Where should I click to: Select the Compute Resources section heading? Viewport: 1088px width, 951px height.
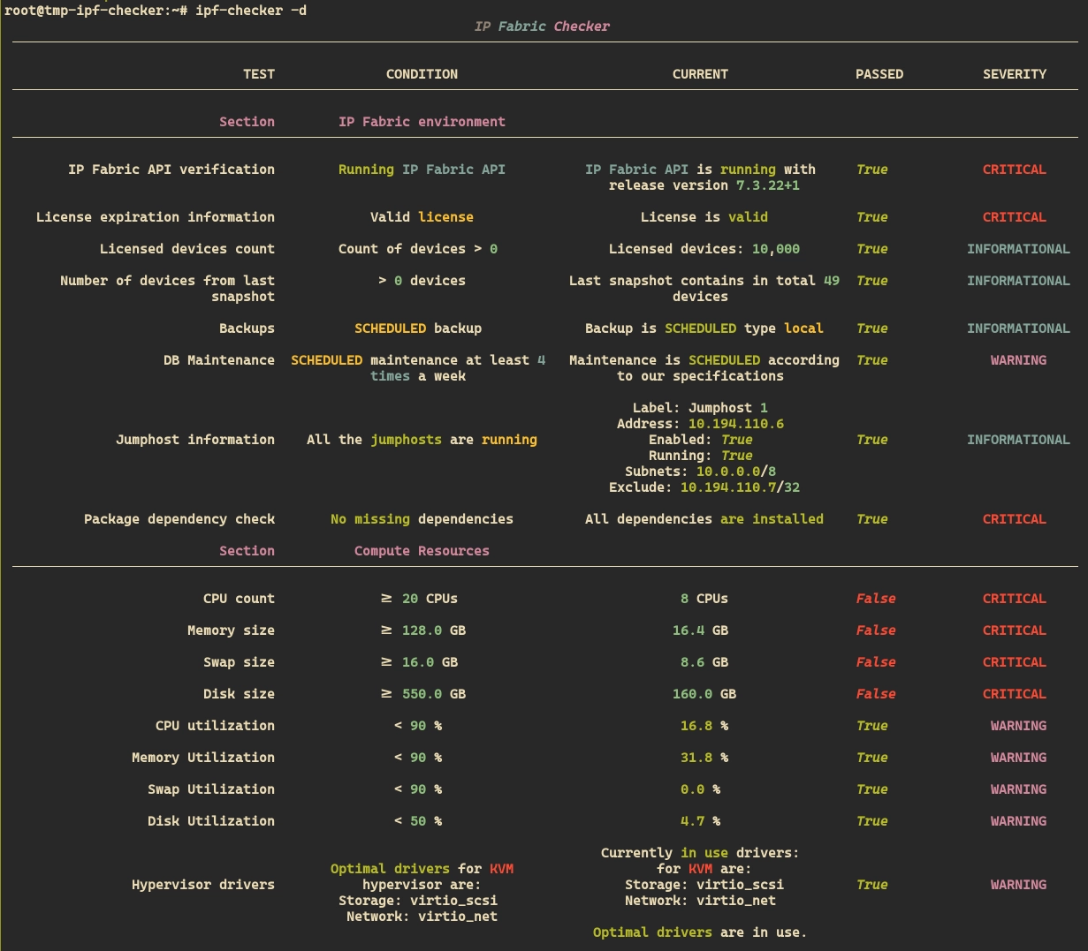(x=422, y=551)
